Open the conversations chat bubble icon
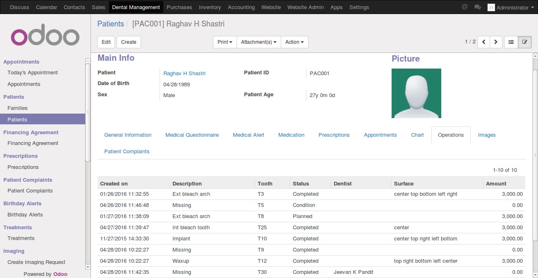 (478, 7)
